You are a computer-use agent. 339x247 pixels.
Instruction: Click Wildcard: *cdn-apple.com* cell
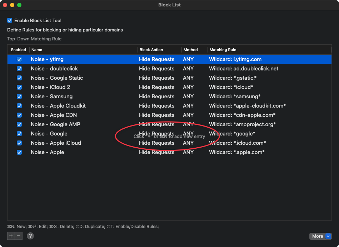pos(242,115)
